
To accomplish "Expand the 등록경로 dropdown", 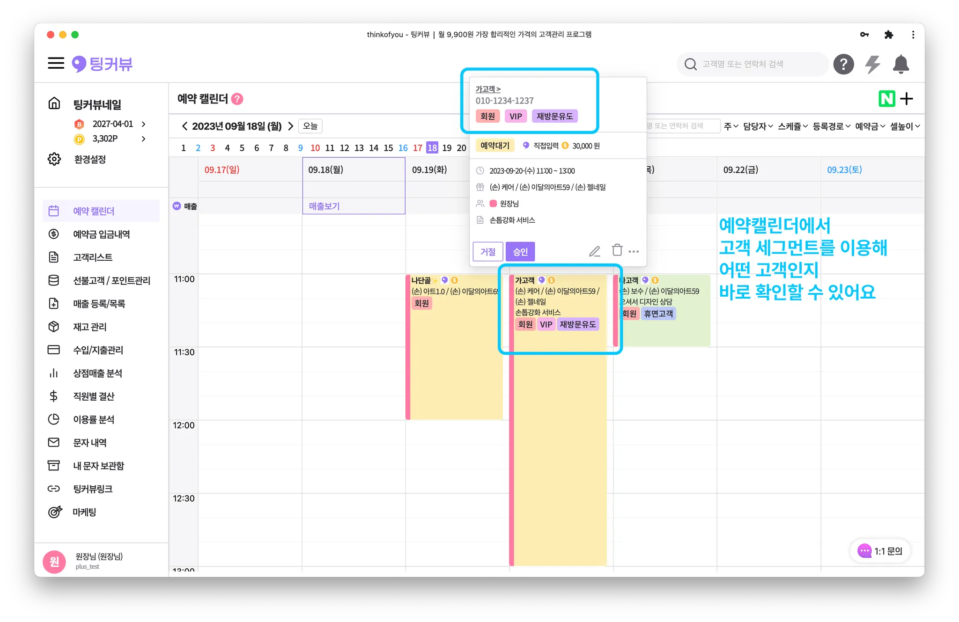I will click(x=831, y=126).
